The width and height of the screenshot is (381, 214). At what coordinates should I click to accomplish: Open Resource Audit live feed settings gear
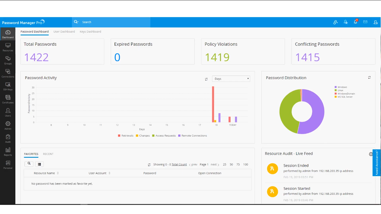click(371, 154)
